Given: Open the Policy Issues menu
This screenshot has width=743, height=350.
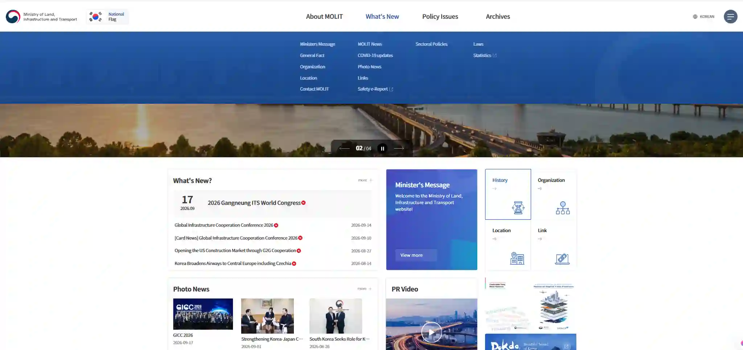Looking at the screenshot, I should point(440,17).
